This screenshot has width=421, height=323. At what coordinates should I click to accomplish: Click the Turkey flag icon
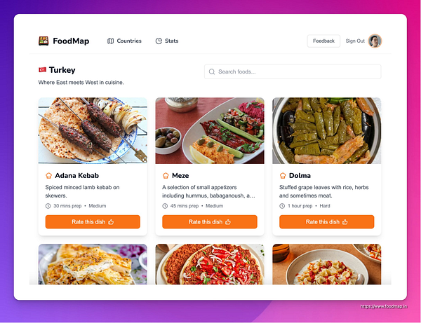[42, 69]
